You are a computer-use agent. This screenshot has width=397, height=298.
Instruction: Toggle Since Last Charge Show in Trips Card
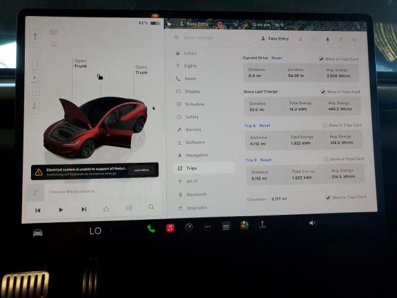pos(323,91)
